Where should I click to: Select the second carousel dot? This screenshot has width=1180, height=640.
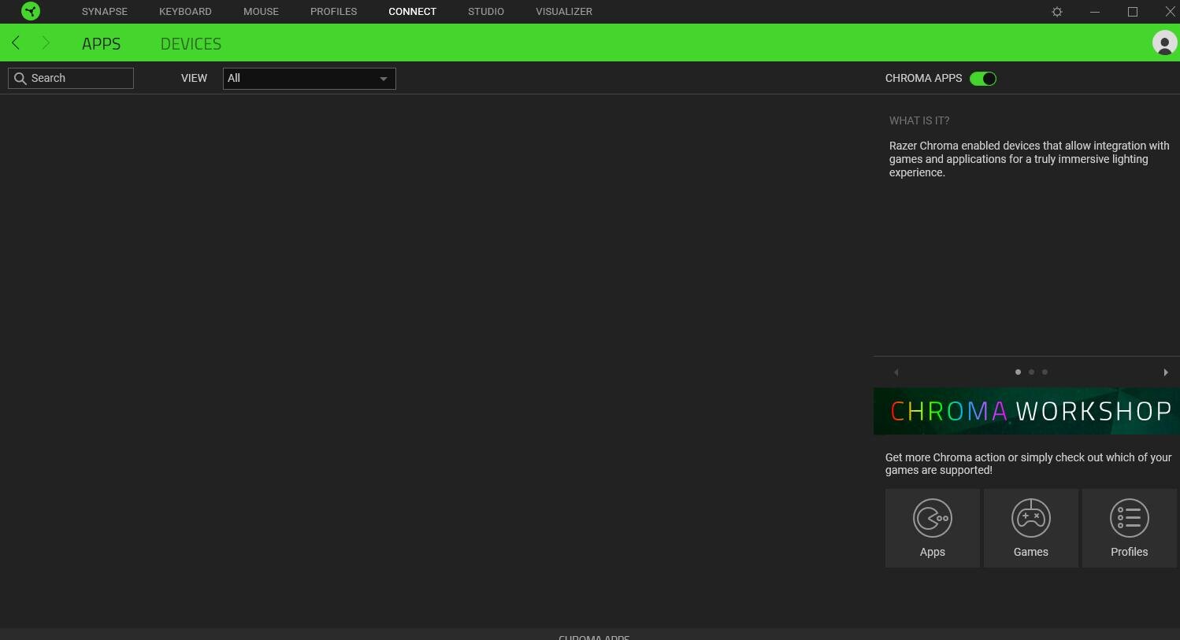[1031, 372]
